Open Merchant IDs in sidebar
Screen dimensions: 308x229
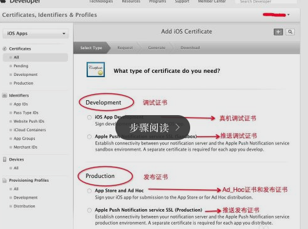pyautogui.click(x=26, y=147)
